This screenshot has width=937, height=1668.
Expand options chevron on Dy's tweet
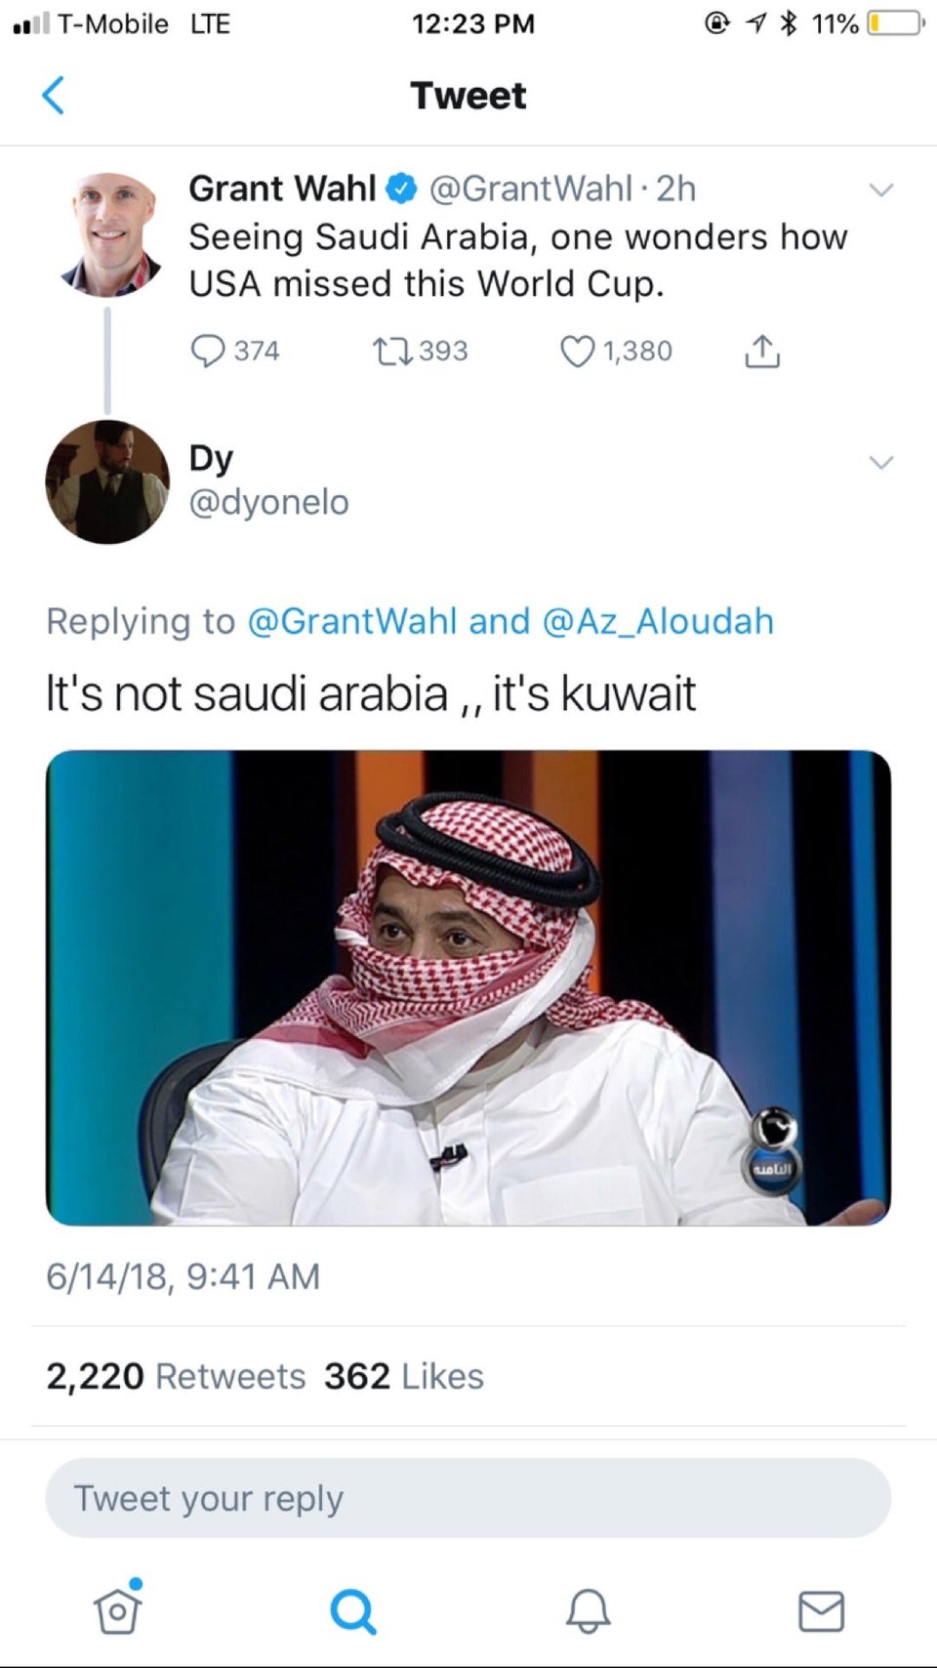click(x=881, y=462)
